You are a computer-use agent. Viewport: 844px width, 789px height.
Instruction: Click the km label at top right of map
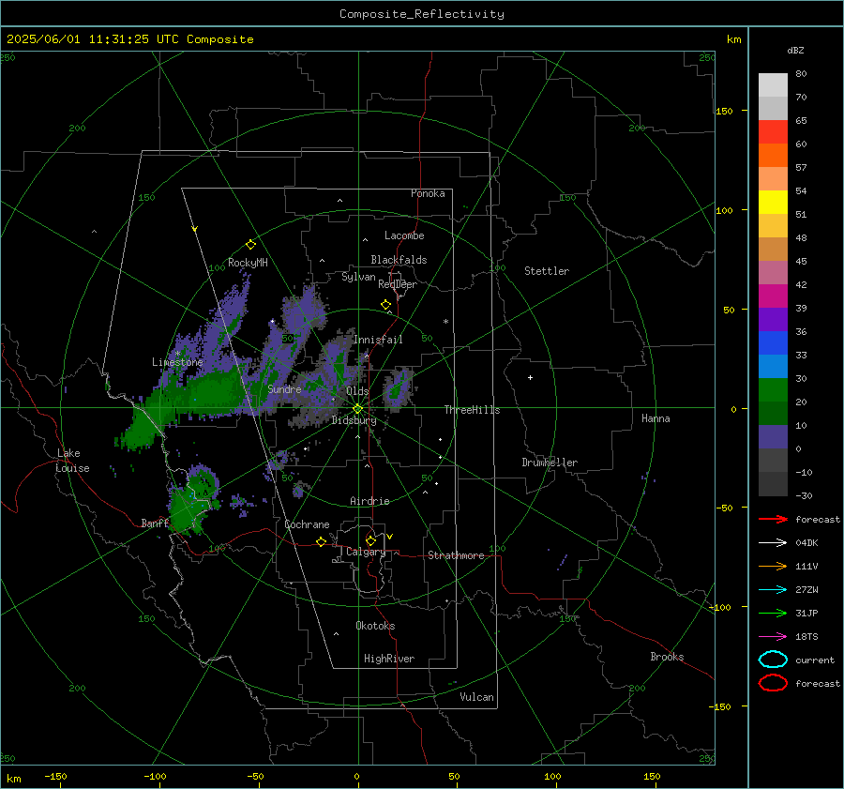tap(733, 39)
